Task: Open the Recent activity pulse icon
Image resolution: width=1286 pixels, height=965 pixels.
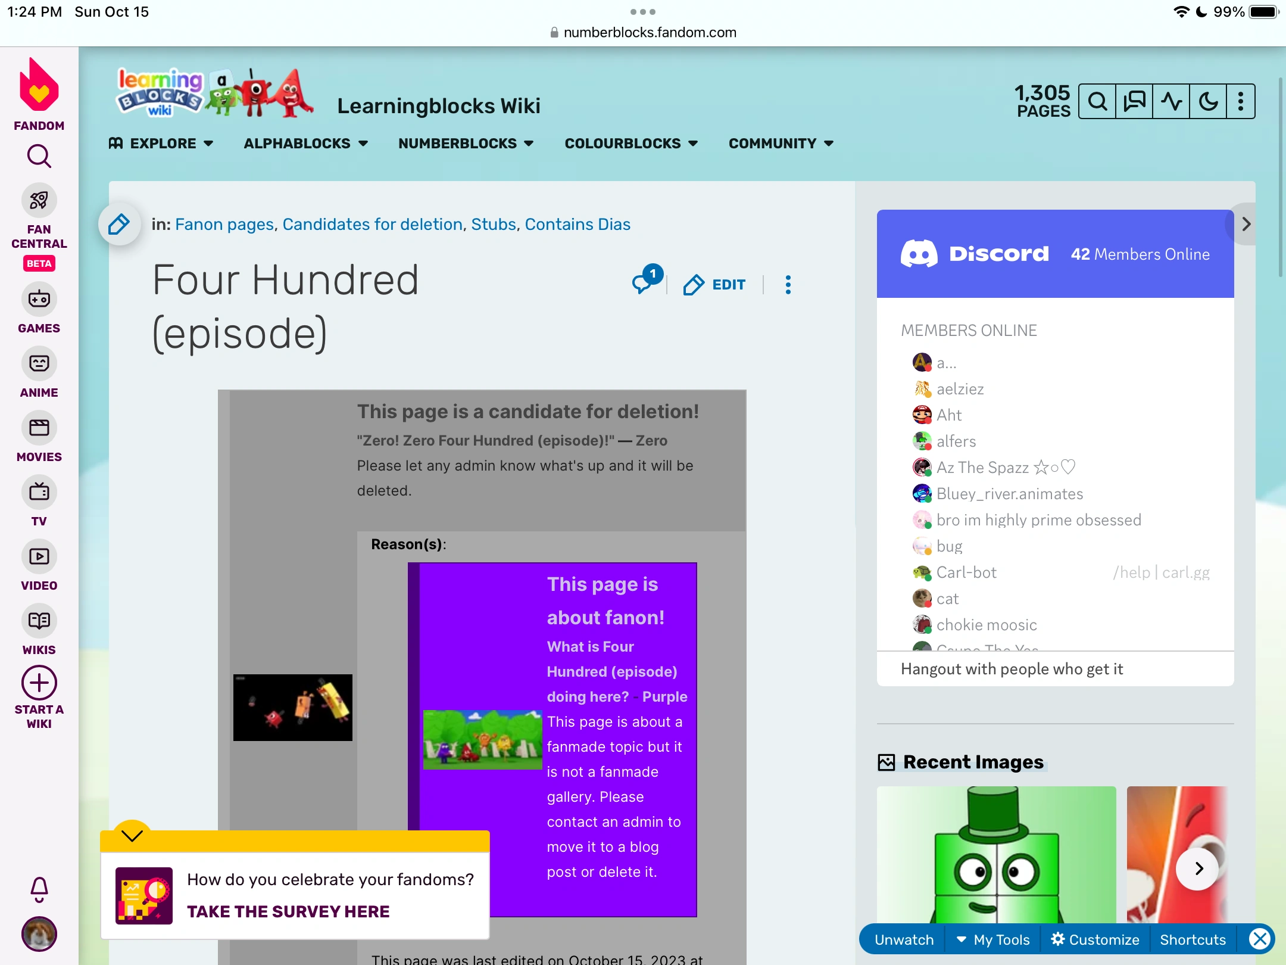Action: [x=1171, y=101]
